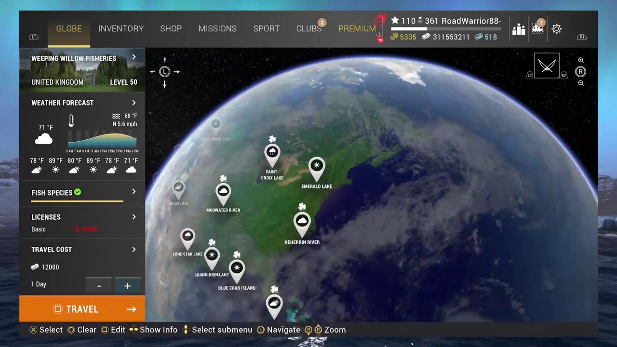Select the Emerald Lake map pin
The height and width of the screenshot is (347, 617).
pos(317,169)
